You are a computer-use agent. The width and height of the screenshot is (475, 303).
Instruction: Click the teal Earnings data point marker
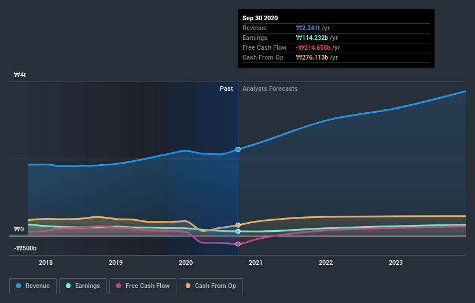click(x=238, y=231)
